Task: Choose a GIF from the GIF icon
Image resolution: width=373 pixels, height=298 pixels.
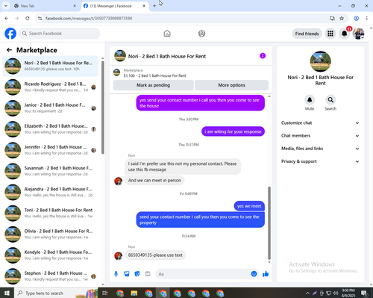Action: coord(148,274)
